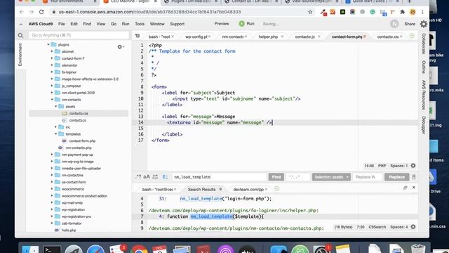Toggle show results in console option

pos(165,176)
